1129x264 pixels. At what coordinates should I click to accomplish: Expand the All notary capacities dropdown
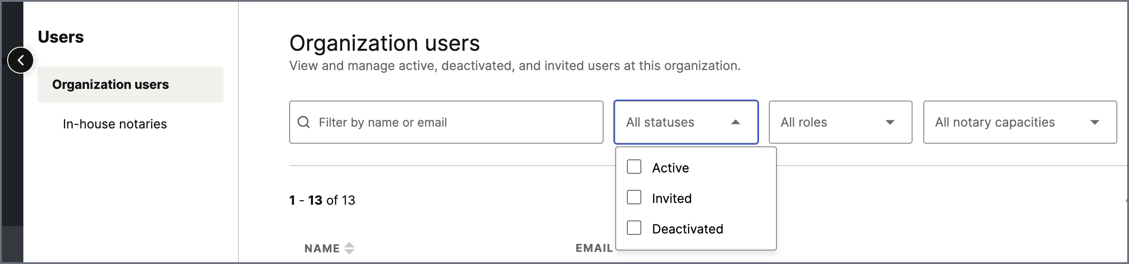point(1019,122)
